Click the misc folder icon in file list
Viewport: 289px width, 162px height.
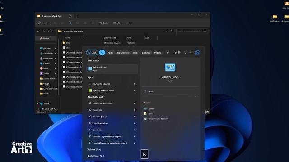click(x=64, y=43)
